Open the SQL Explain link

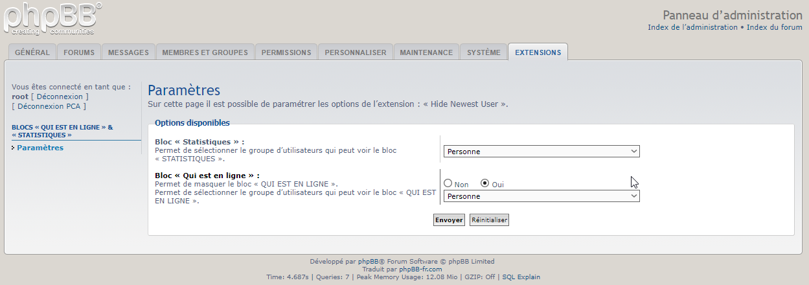point(521,277)
